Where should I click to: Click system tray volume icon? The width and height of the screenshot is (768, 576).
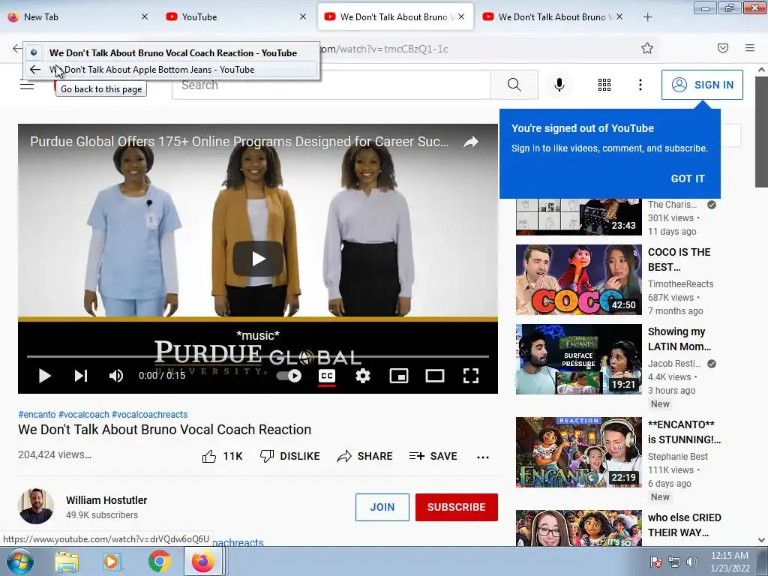tap(692, 562)
